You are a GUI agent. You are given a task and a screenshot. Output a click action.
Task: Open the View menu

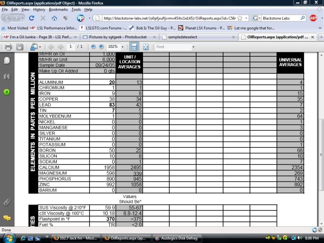[x=26, y=9]
